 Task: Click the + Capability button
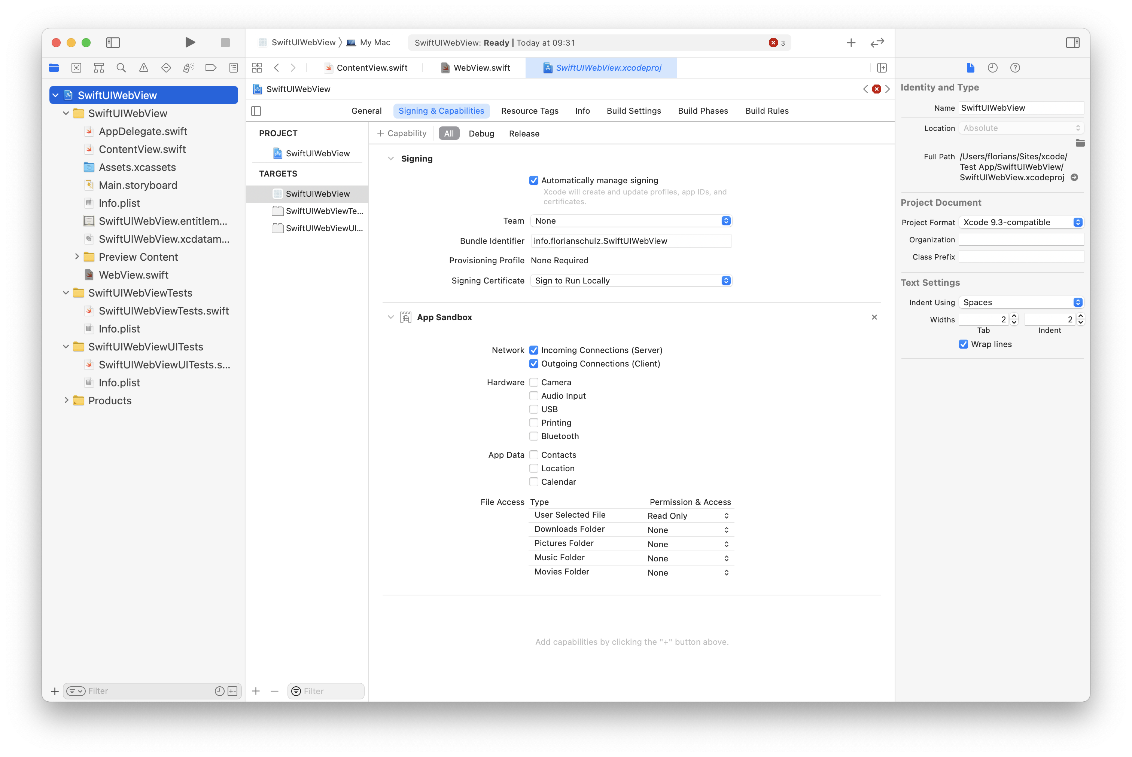(402, 133)
